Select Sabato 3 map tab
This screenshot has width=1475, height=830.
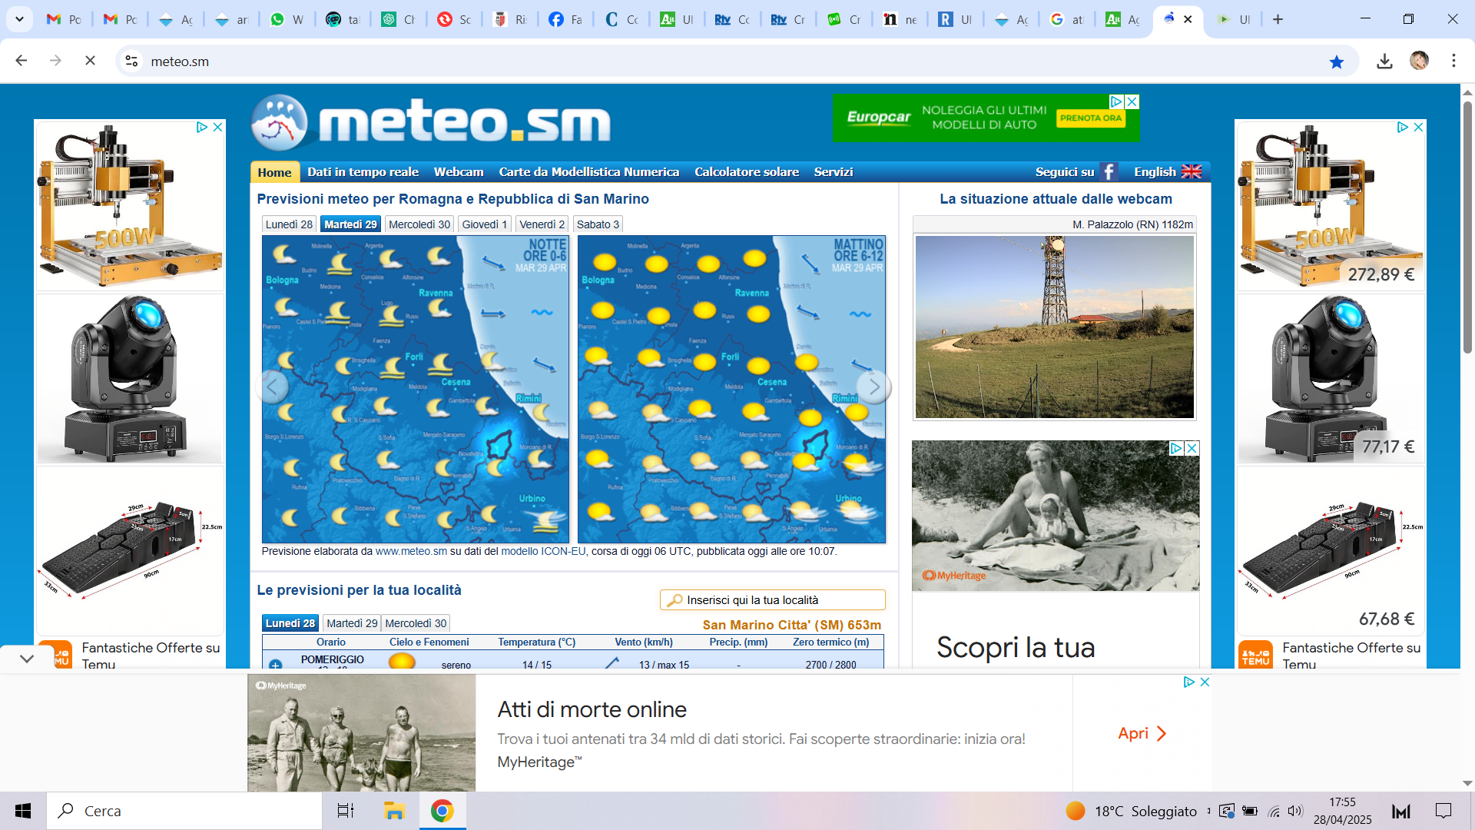click(598, 224)
